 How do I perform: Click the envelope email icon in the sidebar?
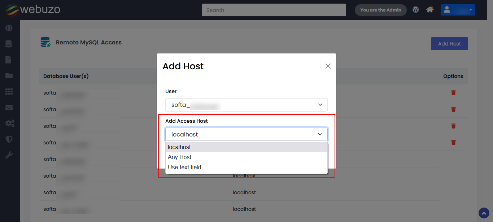(x=9, y=107)
